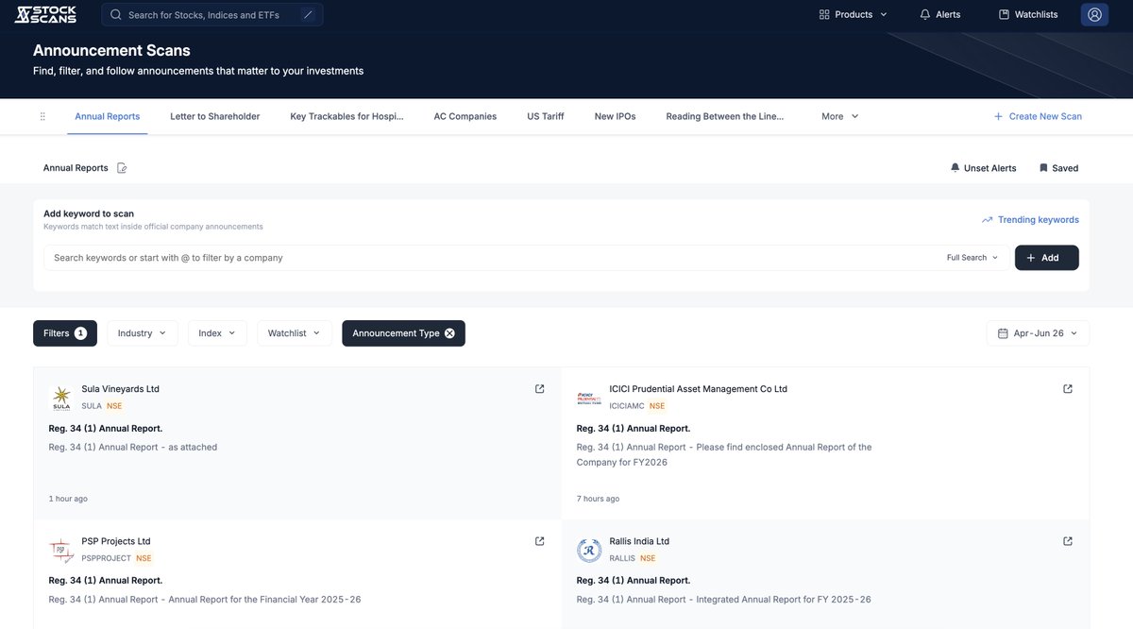
Task: Open the Products menu
Action: pos(854,14)
